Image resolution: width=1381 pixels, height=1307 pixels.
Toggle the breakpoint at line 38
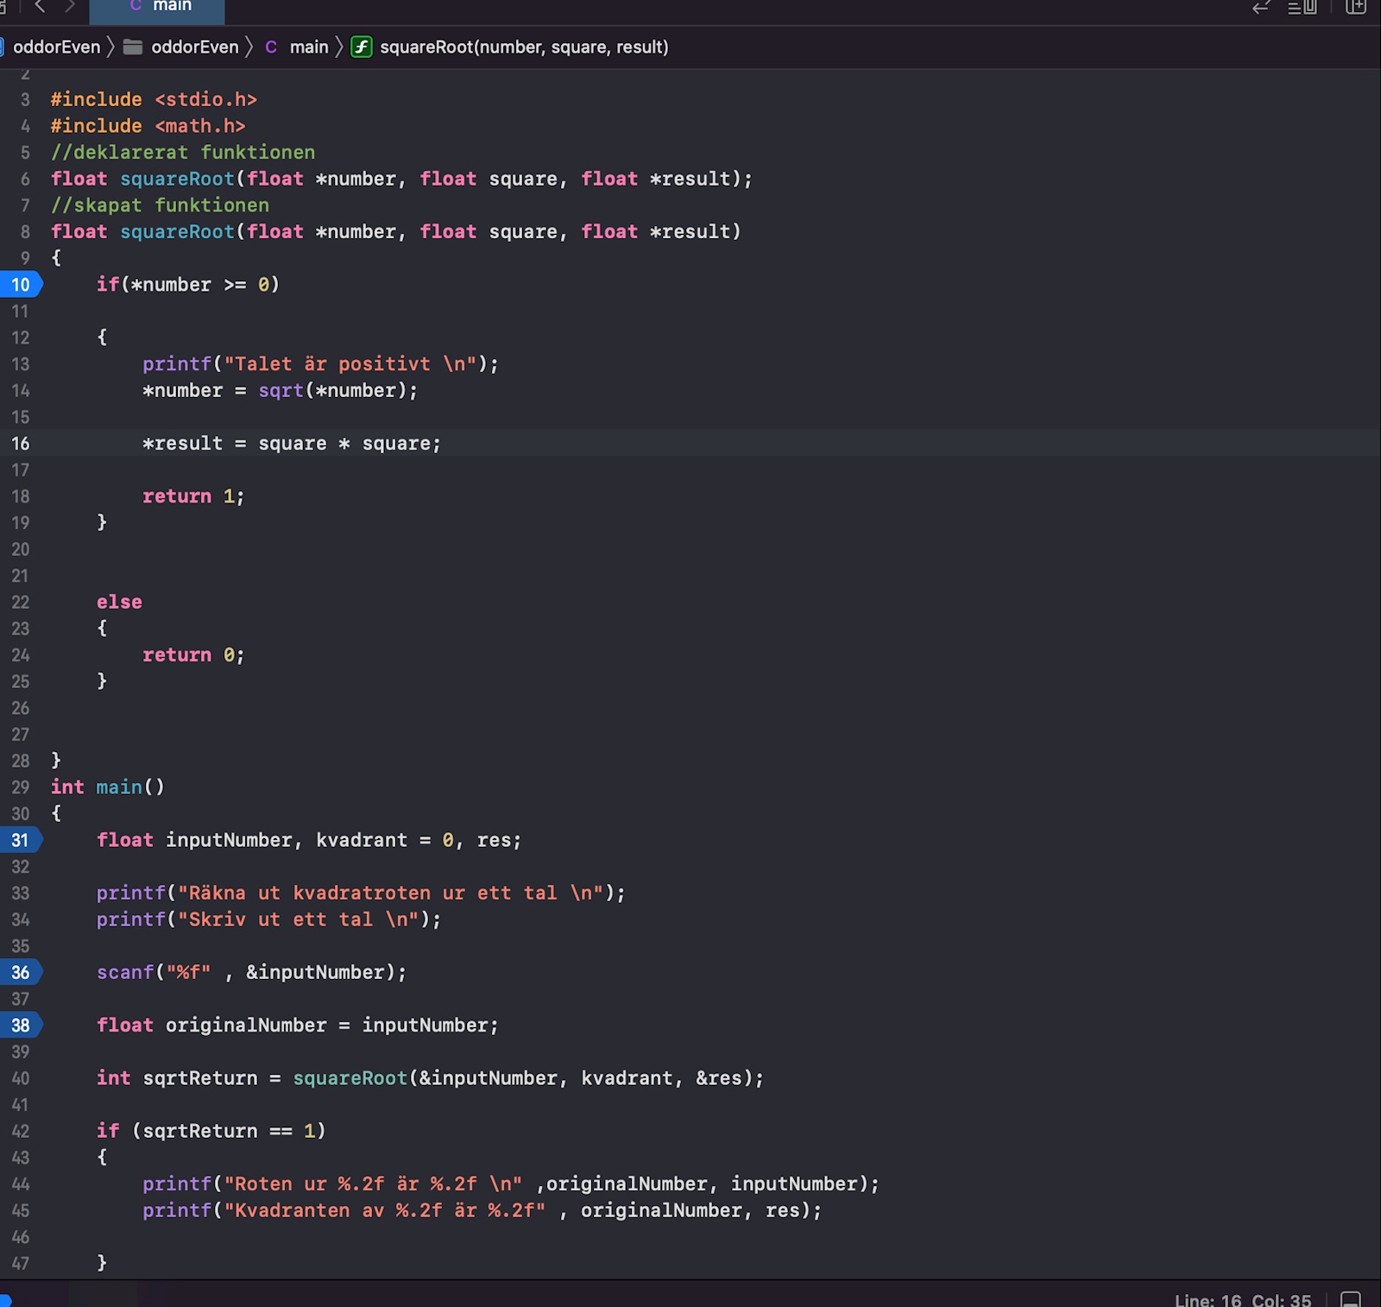[x=20, y=1026]
